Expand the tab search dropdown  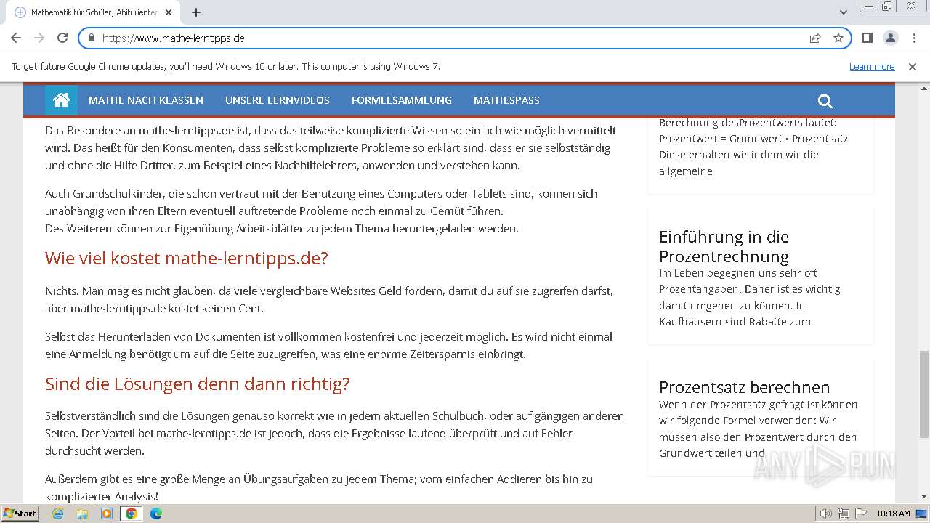click(843, 12)
